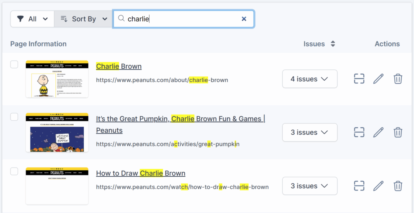The height and width of the screenshot is (213, 414).
Task: Click the Great Pumpkin page thumbnail
Action: (x=57, y=132)
